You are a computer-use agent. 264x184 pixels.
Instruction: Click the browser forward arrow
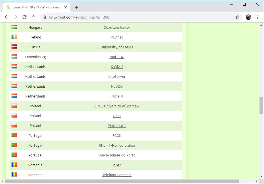15,17
